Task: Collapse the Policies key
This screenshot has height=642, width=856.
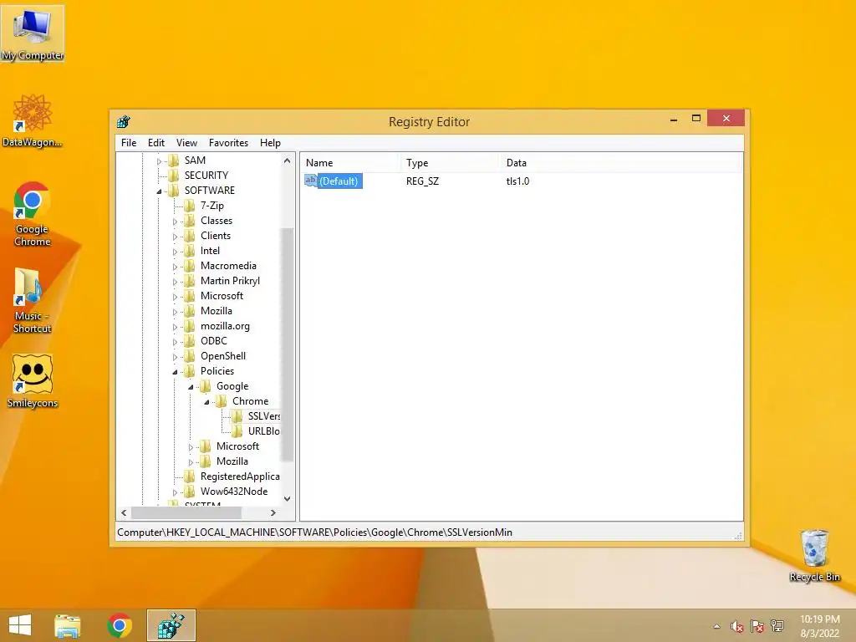Action: click(x=175, y=372)
